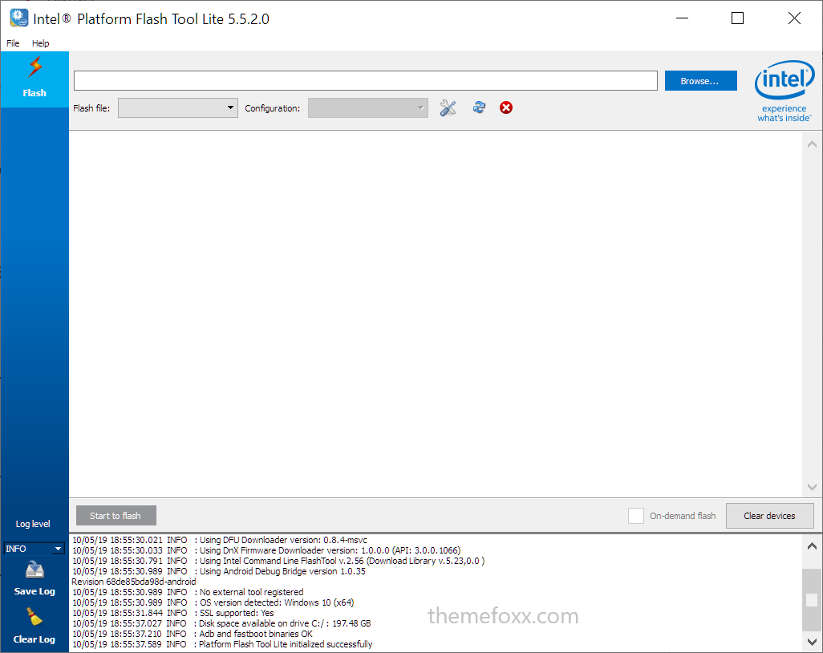This screenshot has width=823, height=653.
Task: Click log line 'Platform Flash Tool Lite initialized successfully'
Action: (x=222, y=644)
